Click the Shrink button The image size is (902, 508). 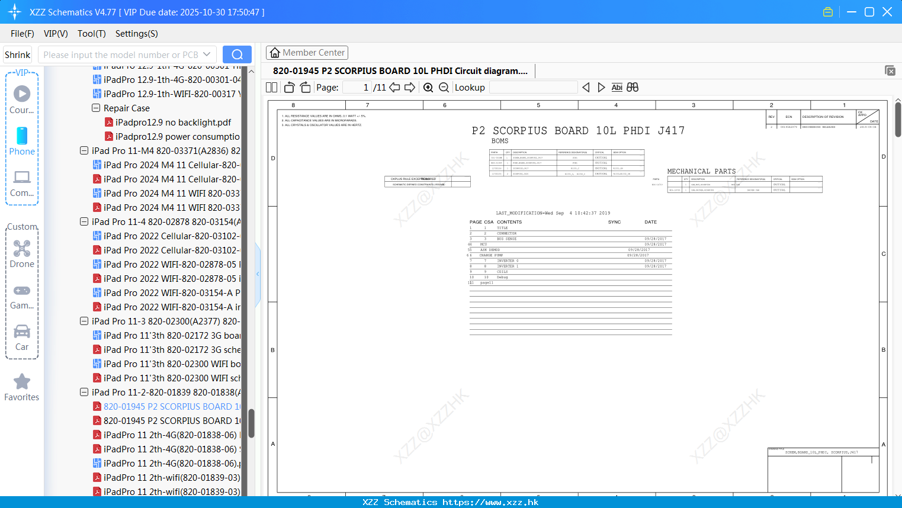point(18,54)
